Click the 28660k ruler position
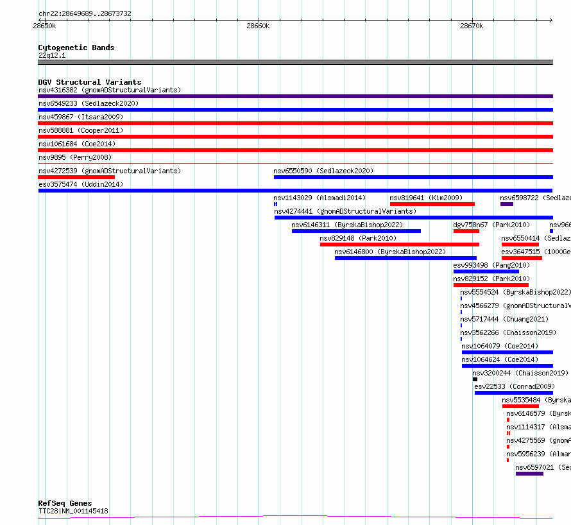Screen dimensions: 571x525 pos(258,26)
